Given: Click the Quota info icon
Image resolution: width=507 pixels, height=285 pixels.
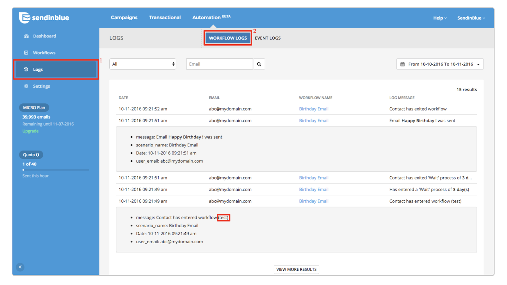Looking at the screenshot, I should pos(37,155).
